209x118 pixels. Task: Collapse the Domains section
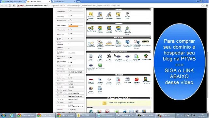[150, 23]
